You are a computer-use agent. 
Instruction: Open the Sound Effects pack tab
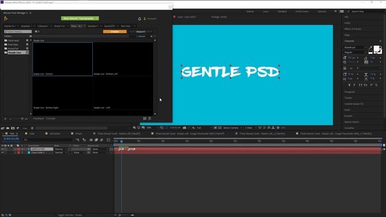pyautogui.click(x=110, y=26)
